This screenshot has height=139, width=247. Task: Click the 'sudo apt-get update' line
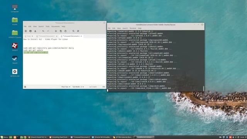pos(33,50)
